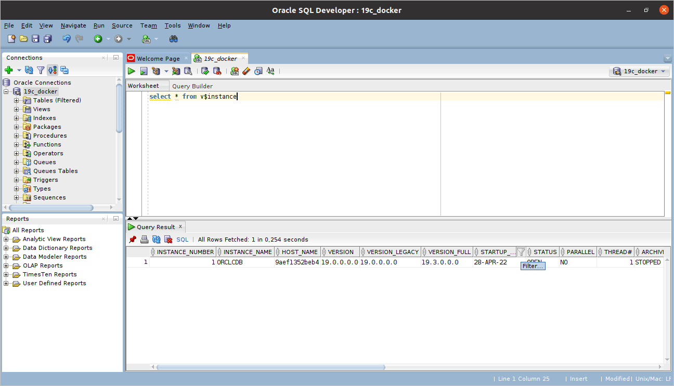Pin the Query Result with the red pin
Screen dimensions: 674x386
point(132,239)
